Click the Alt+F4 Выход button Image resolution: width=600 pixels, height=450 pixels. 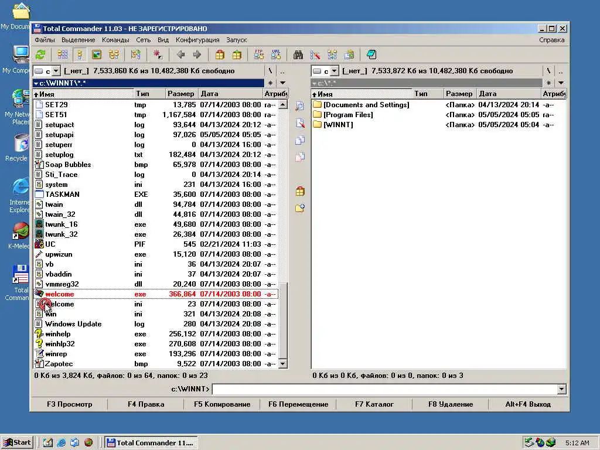pos(528,404)
